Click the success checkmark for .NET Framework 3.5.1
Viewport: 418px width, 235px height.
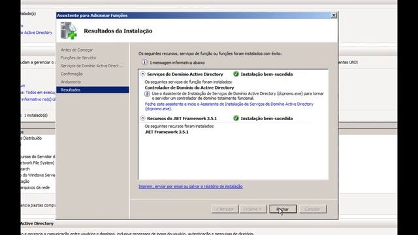click(x=236, y=118)
